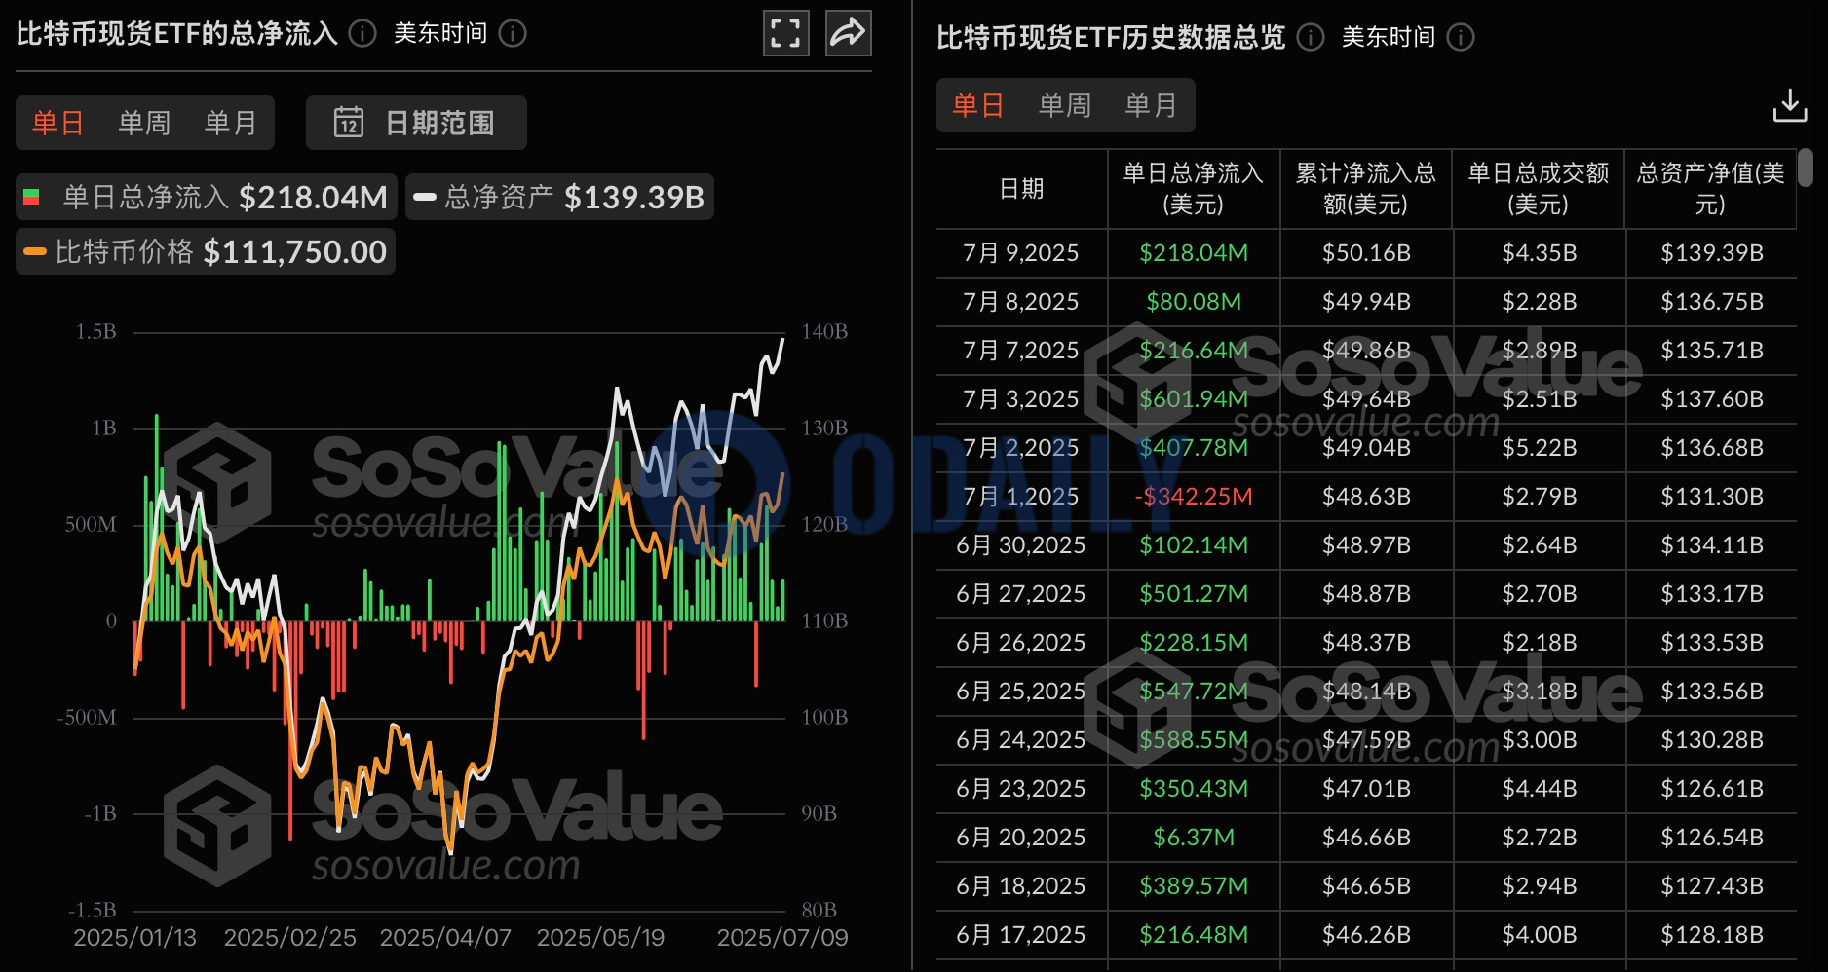Switch history table to 单周
The image size is (1828, 972).
[1065, 105]
